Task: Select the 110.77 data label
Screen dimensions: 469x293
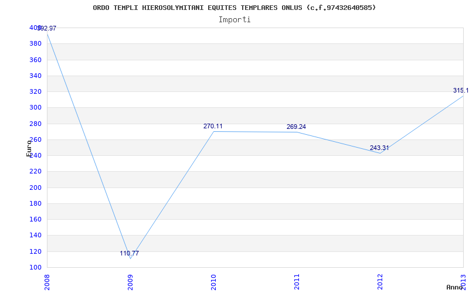Action: pyautogui.click(x=130, y=253)
